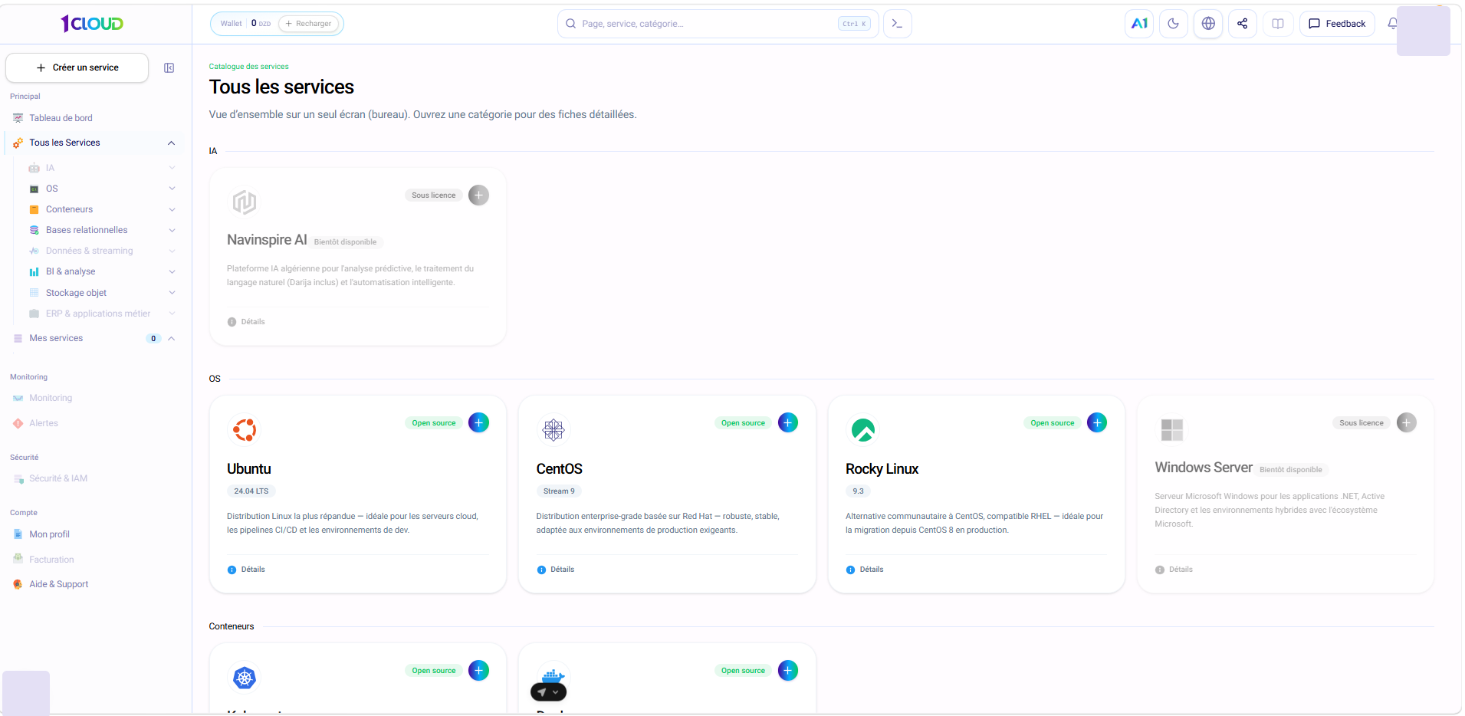Click Ubuntu Open source badge
This screenshot has height=716, width=1465.
(x=434, y=423)
